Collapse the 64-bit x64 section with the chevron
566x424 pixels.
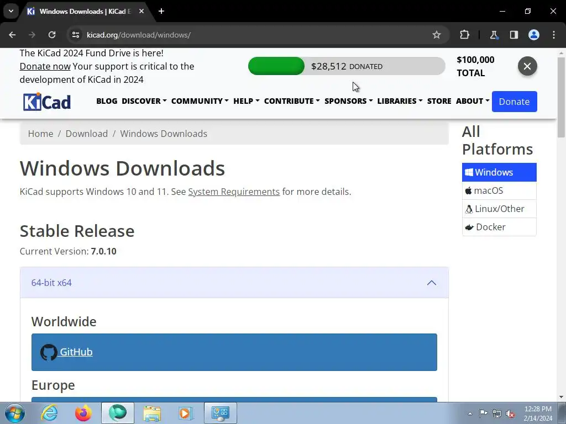click(432, 283)
